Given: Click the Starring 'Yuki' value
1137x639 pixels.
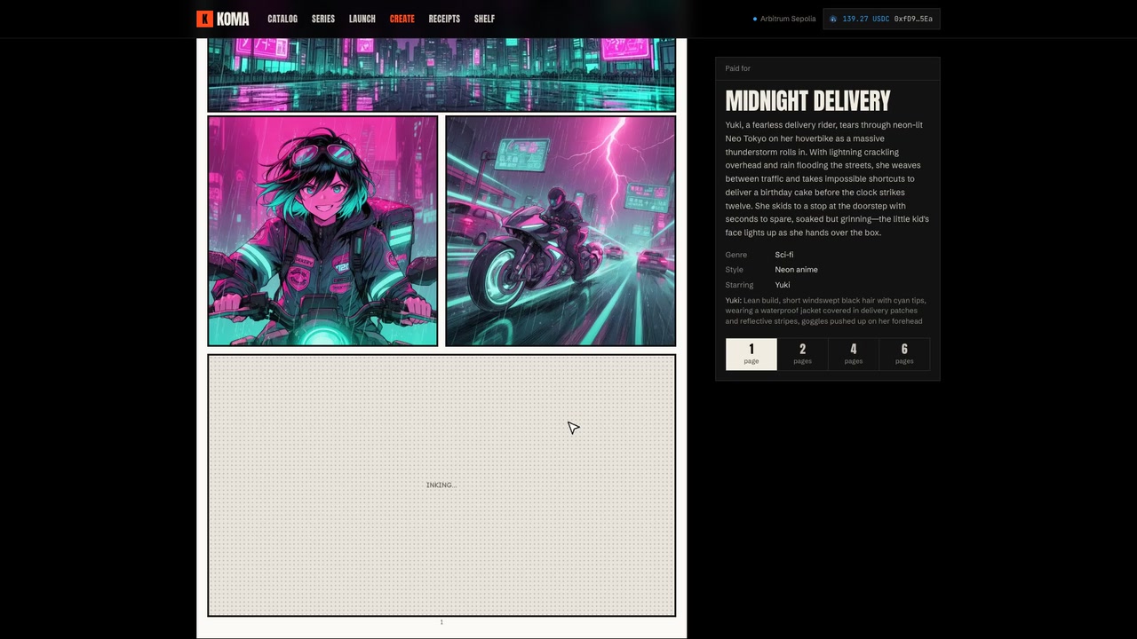Looking at the screenshot, I should (783, 285).
